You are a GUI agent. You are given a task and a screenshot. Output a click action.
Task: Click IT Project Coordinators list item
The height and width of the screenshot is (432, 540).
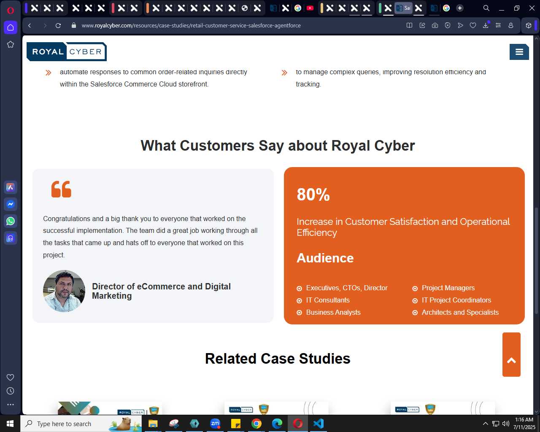[456, 300]
